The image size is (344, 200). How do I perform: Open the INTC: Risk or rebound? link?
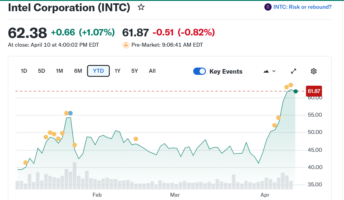302,7
